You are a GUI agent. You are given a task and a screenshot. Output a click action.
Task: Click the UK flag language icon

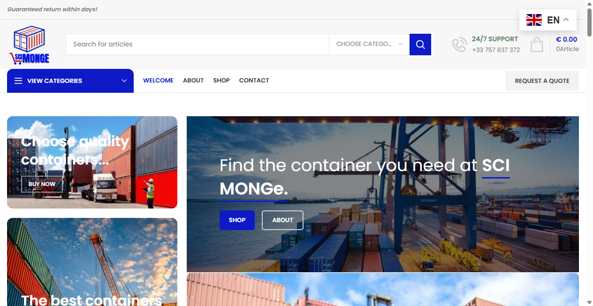pyautogui.click(x=534, y=20)
